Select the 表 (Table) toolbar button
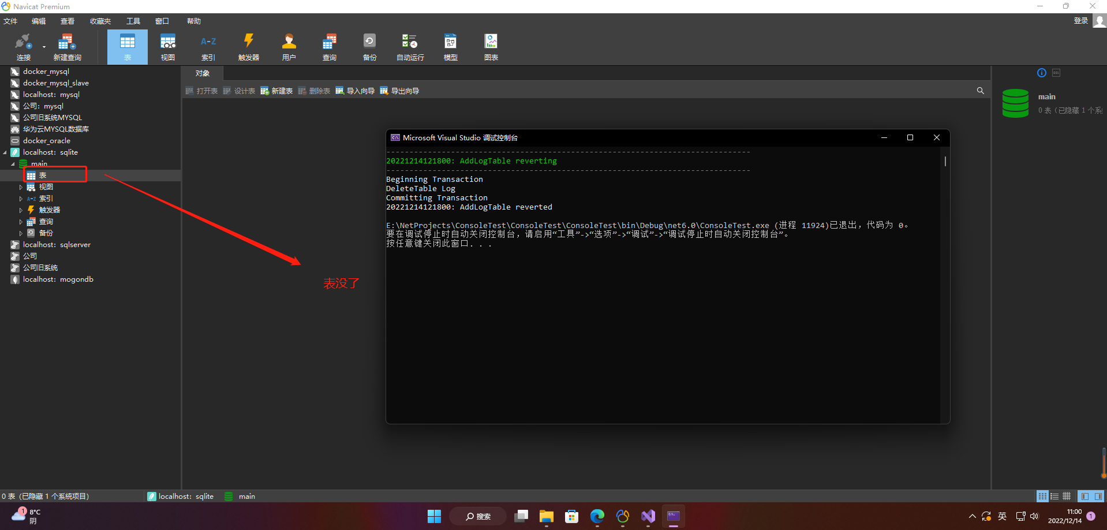This screenshot has height=530, width=1107. coord(128,47)
